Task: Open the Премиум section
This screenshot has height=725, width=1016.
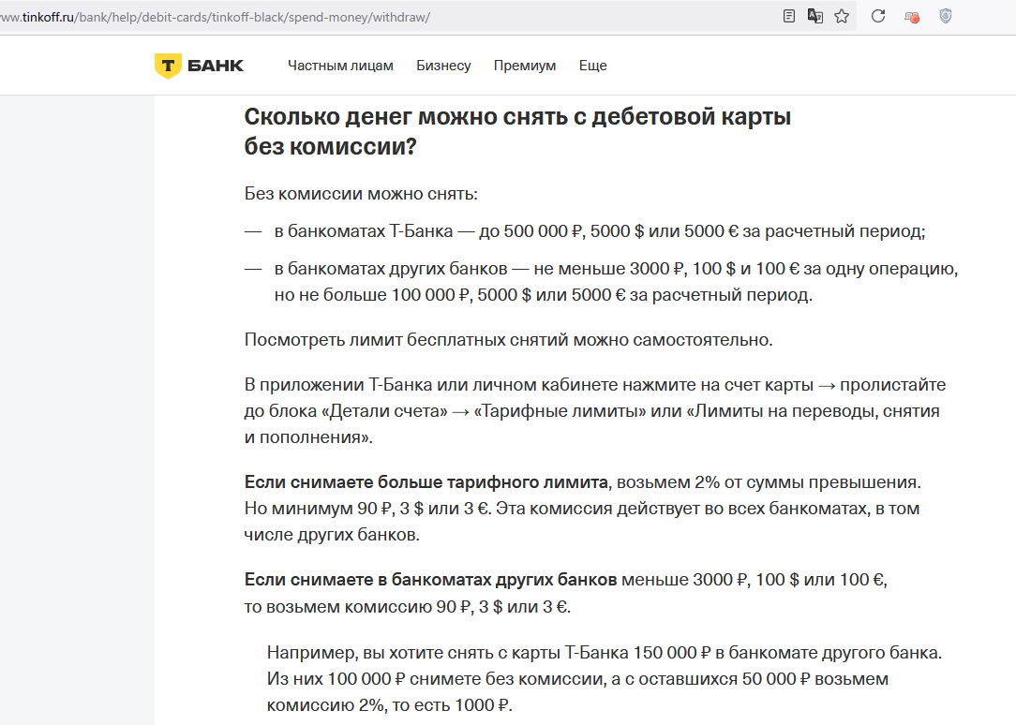Action: click(525, 66)
